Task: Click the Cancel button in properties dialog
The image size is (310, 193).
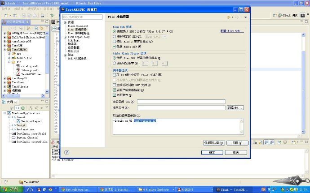Action: (x=236, y=152)
